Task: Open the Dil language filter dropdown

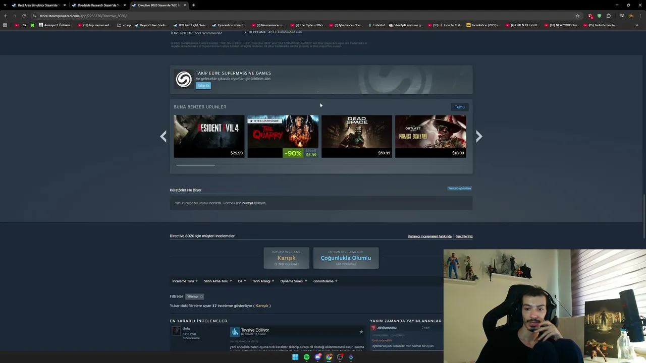Action: point(242,281)
